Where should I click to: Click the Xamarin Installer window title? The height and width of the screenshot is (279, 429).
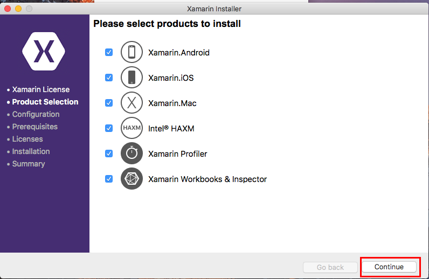point(214,9)
